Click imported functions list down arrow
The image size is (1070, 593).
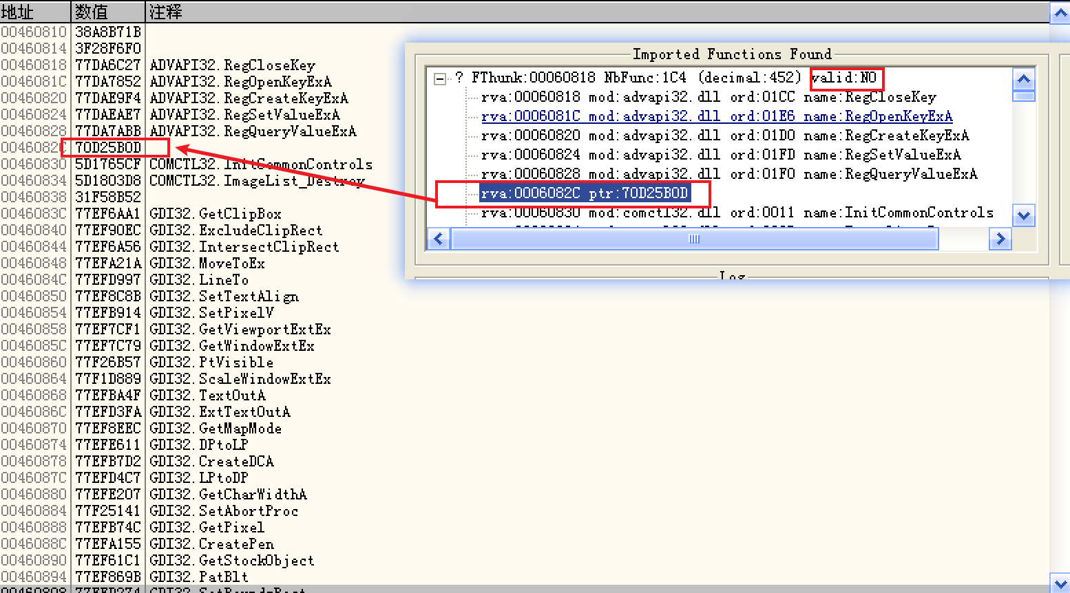coord(1024,216)
